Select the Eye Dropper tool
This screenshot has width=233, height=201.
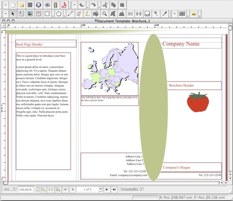coord(164,14)
